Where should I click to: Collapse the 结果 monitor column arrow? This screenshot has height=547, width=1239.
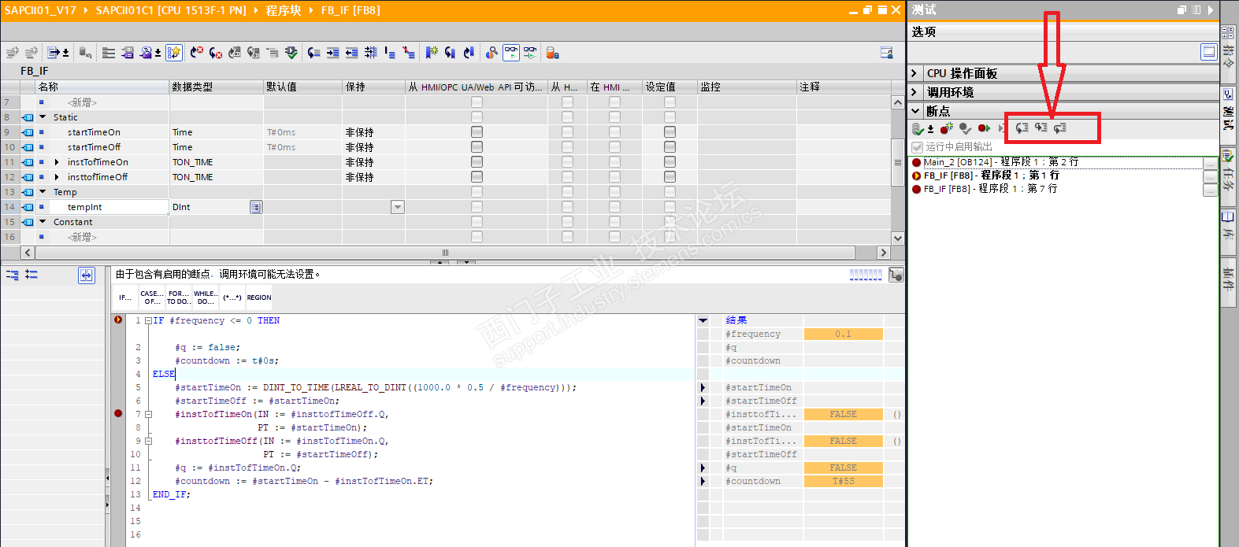click(x=703, y=320)
